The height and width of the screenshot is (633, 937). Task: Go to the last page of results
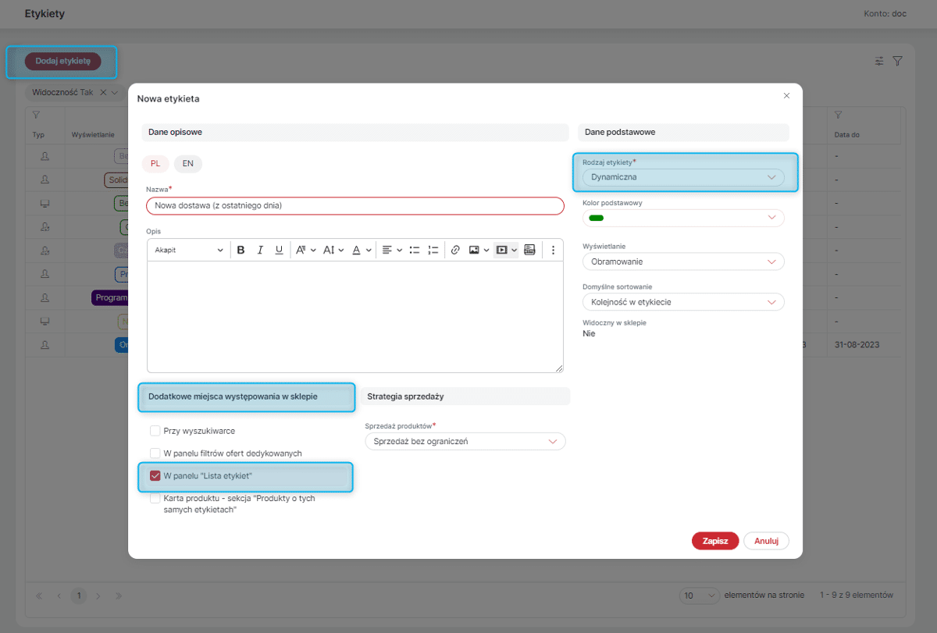[x=119, y=596]
